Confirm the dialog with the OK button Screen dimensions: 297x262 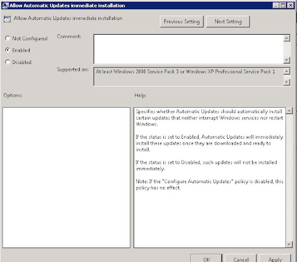click(206, 259)
